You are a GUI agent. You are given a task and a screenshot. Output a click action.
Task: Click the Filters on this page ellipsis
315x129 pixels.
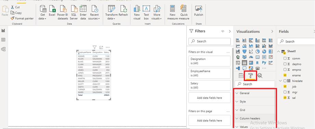click(x=228, y=112)
